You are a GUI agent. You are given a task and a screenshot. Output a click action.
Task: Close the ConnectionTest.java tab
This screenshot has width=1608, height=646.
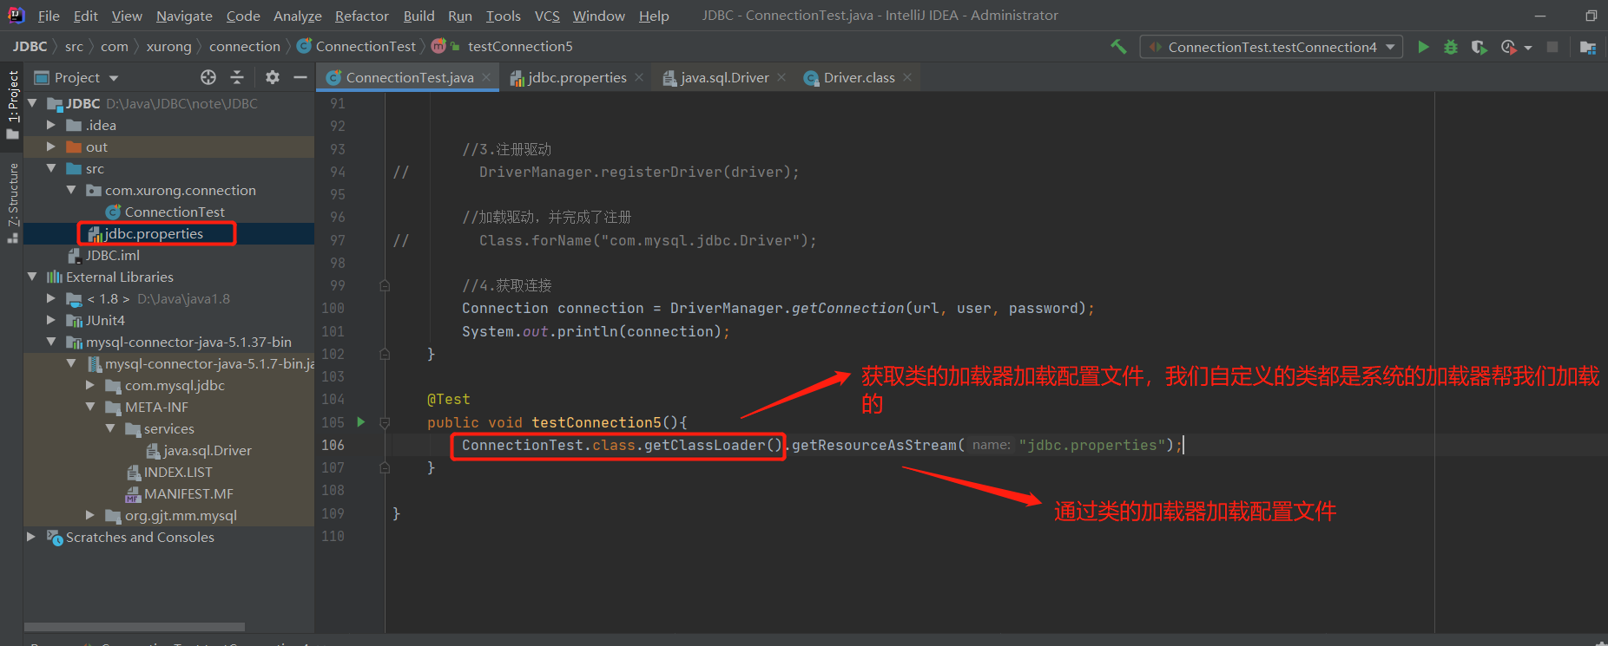pos(486,77)
